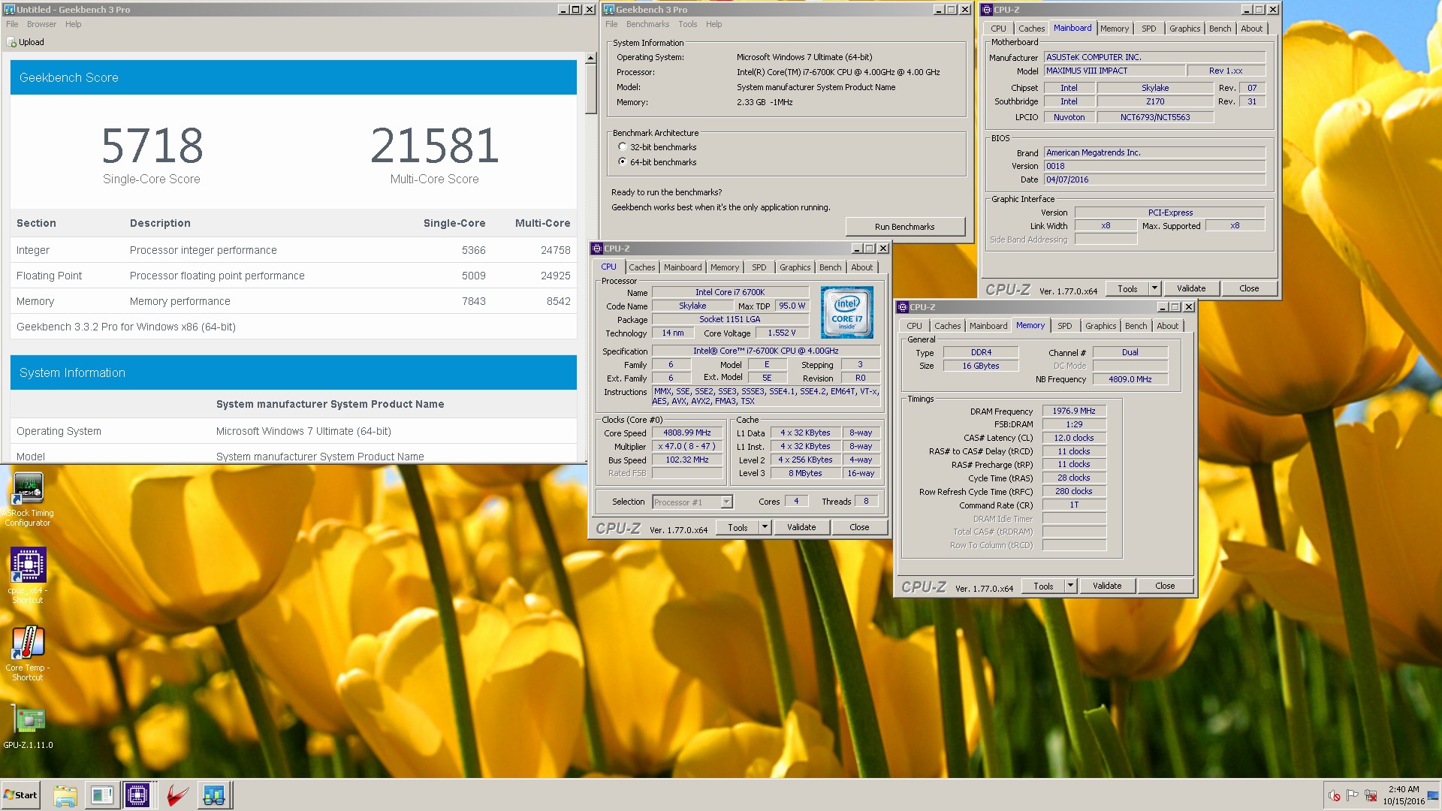Click the volume tray icon in taskbar
Screen dimensions: 1442x811
[1335, 796]
